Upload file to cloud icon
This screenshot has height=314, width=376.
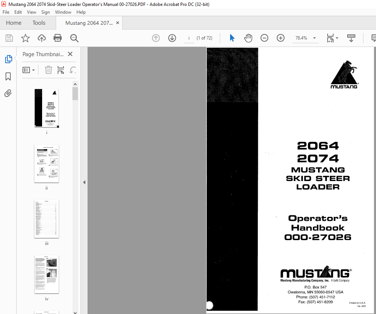[x=42, y=38]
